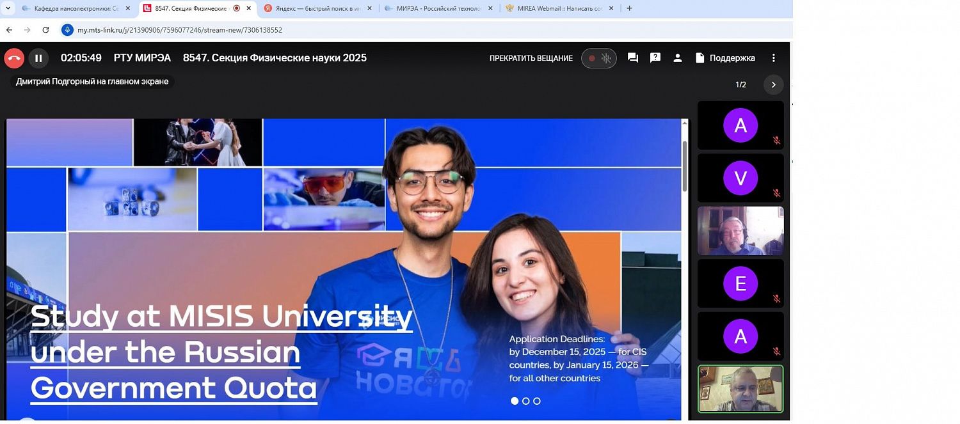Screen dimensions: 960x424
Task: Click the red hang-up call button
Action: 14,58
